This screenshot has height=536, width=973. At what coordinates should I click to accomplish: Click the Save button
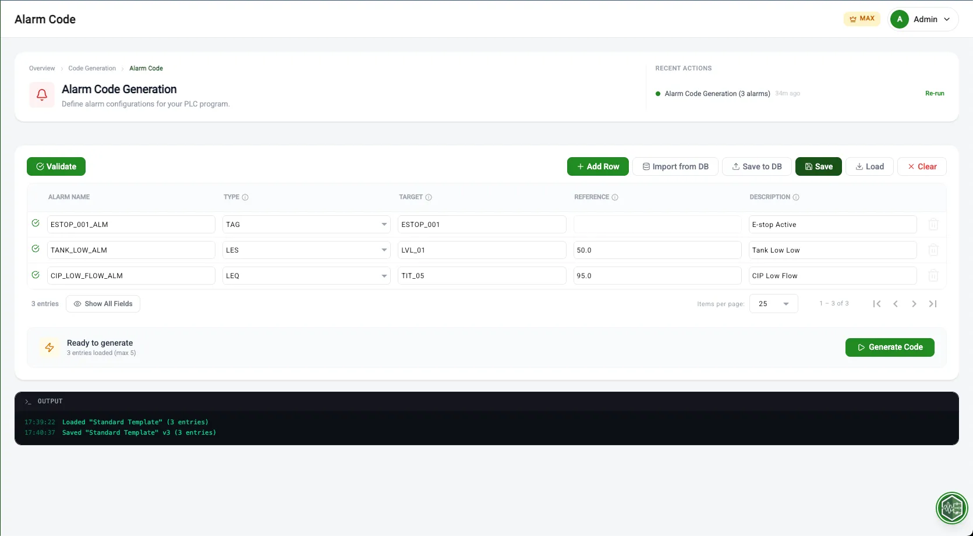(819, 166)
